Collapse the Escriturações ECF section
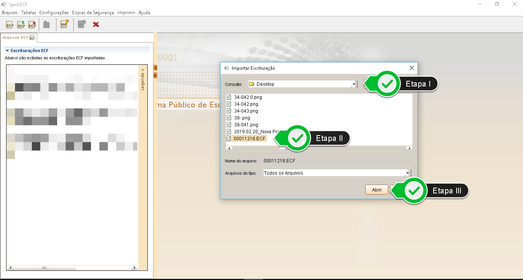523x280 pixels. tap(7, 51)
